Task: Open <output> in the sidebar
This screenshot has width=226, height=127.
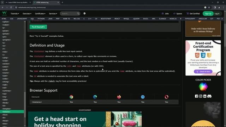Action: coord(6,25)
